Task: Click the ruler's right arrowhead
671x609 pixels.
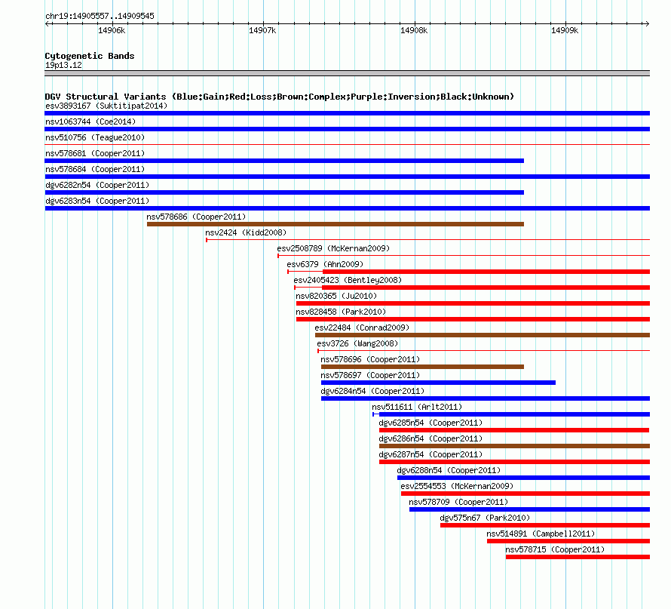Action: click(647, 23)
